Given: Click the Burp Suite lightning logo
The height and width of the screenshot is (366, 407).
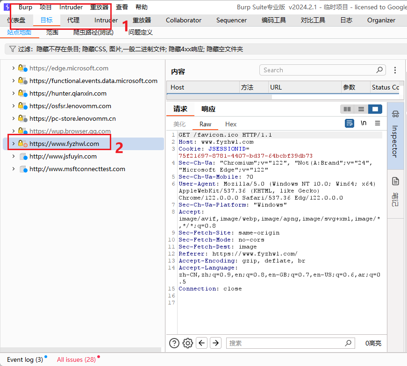Looking at the screenshot, I should (x=7, y=7).
